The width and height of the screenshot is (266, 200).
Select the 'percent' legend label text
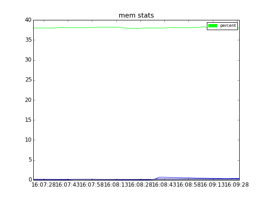pos(228,25)
